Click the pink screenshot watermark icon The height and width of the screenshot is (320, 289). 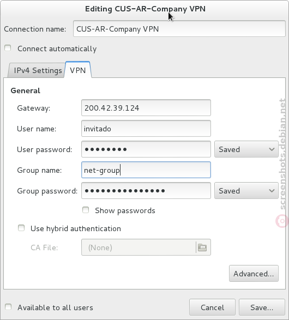pyautogui.click(x=282, y=221)
